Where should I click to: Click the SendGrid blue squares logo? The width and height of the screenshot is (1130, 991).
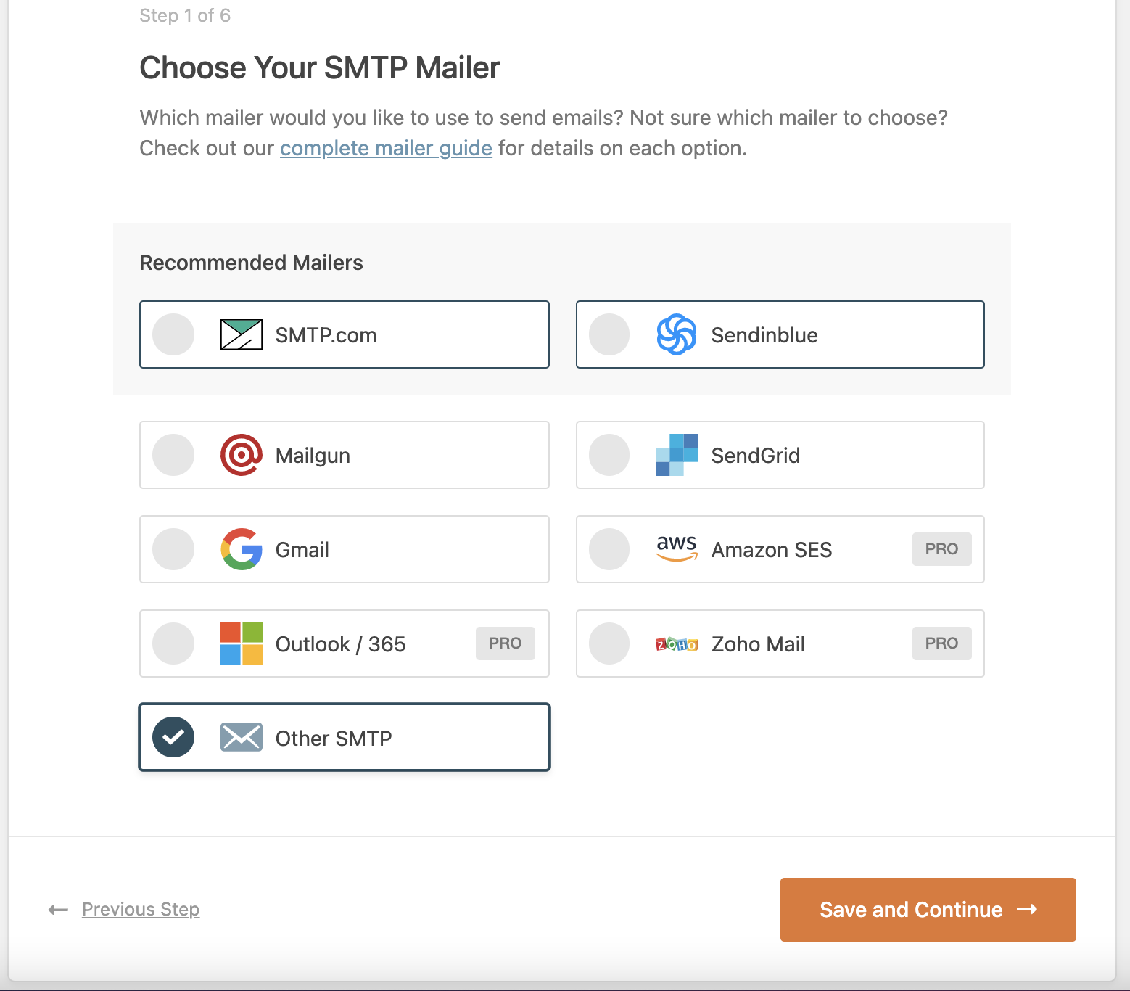tap(677, 455)
